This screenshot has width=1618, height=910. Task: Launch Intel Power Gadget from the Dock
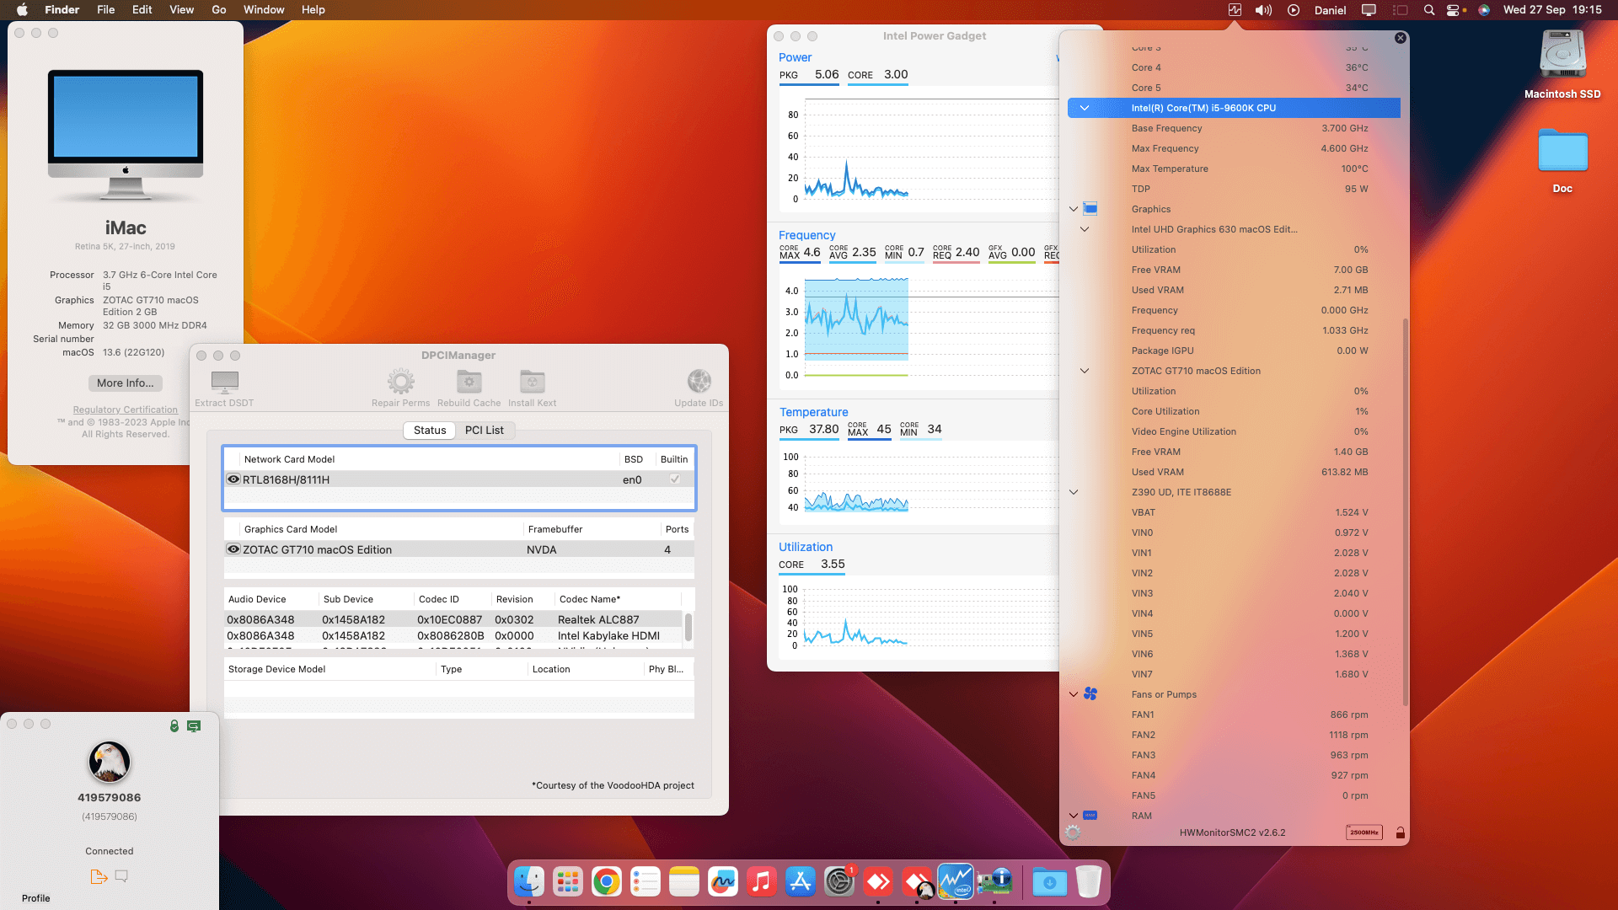[x=956, y=881]
